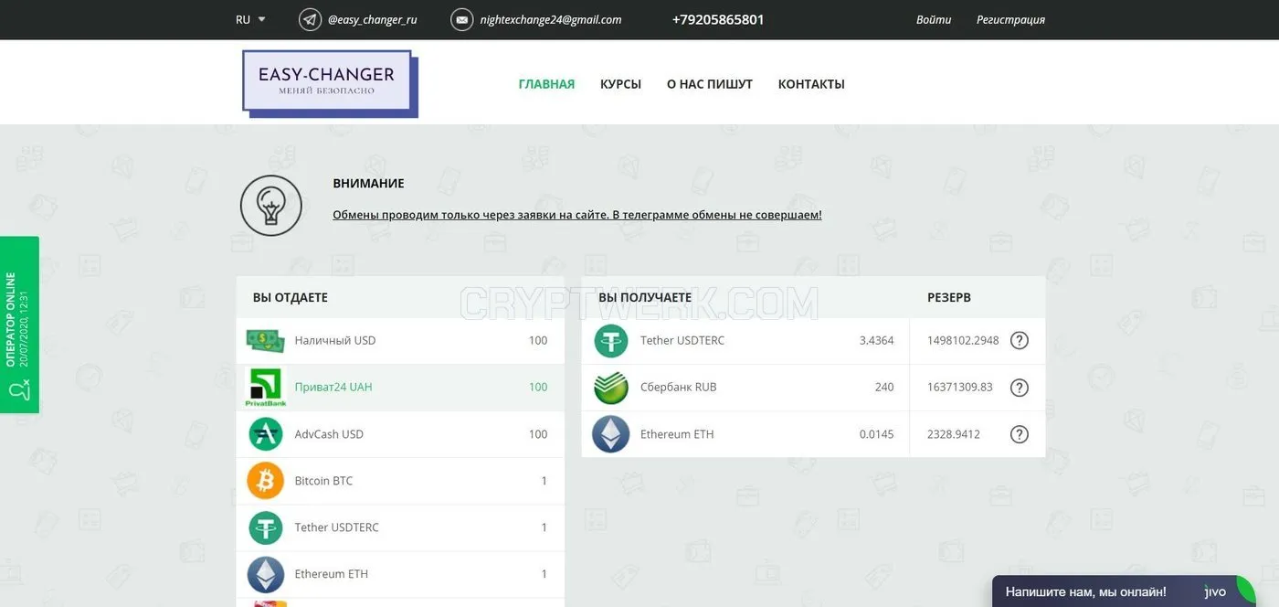Click the Войти login link
1279x607 pixels.
pos(934,19)
